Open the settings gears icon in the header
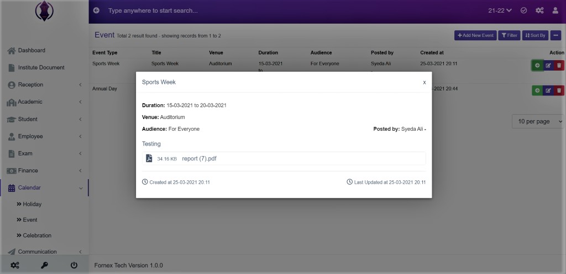Screen dimensions: 566x274 point(539,10)
